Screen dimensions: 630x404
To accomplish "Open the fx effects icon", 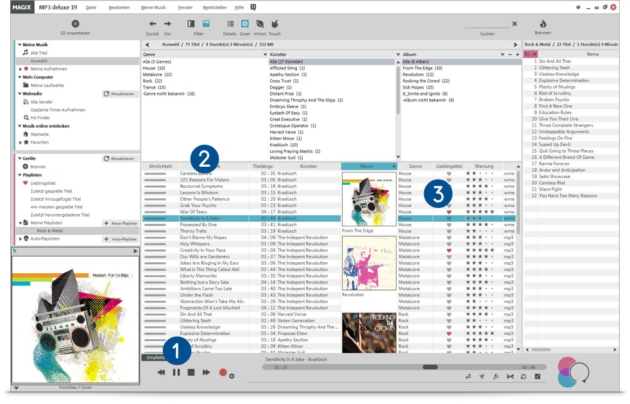I will point(496,376).
